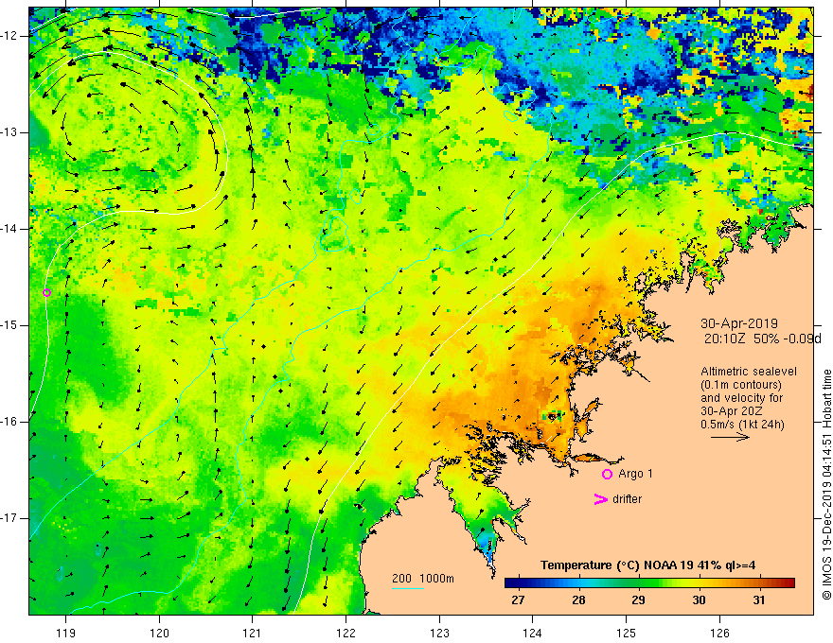This screenshot has width=833, height=643.
Task: Click the -16 latitude axis label
Action: [x=10, y=422]
